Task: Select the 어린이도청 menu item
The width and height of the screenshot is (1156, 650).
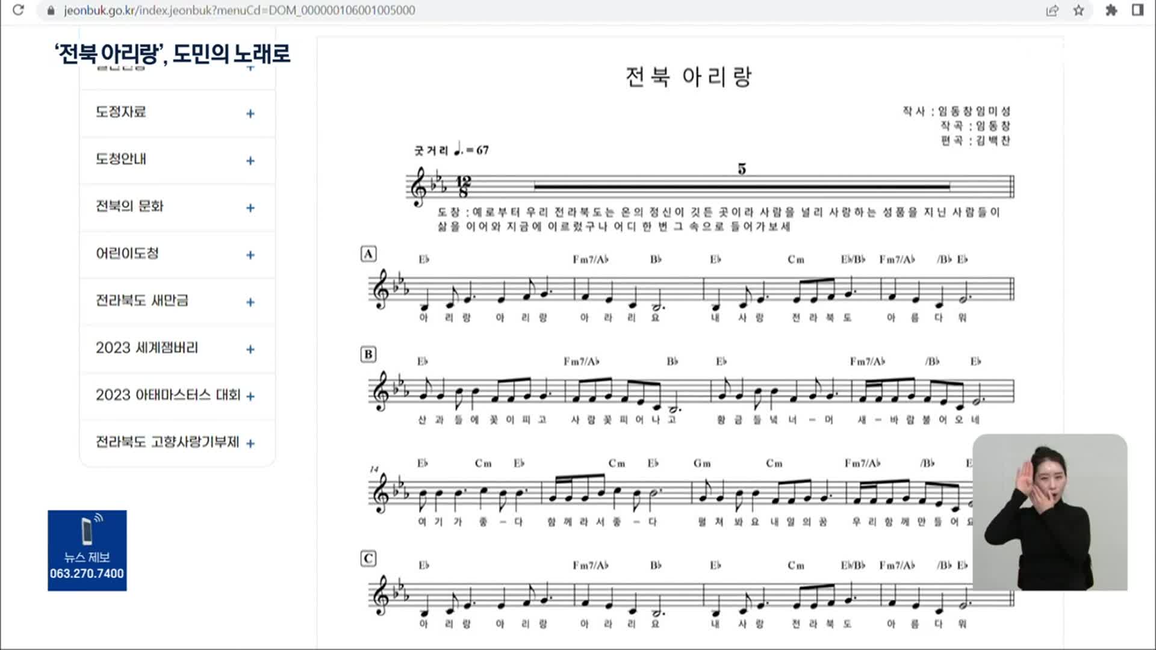Action: click(127, 253)
